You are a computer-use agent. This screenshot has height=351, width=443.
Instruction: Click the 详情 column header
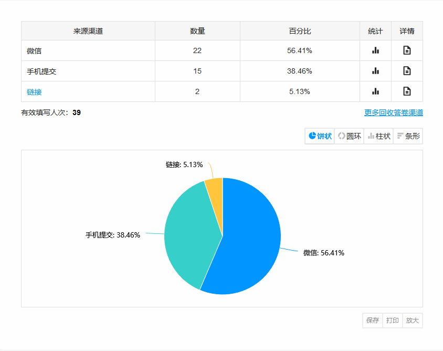407,31
